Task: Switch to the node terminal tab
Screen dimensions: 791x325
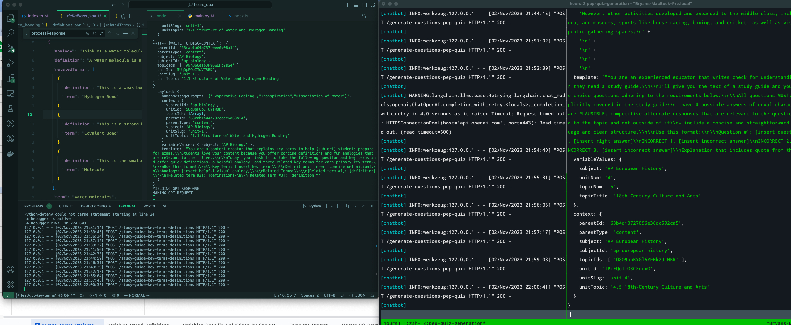Action: [x=161, y=16]
